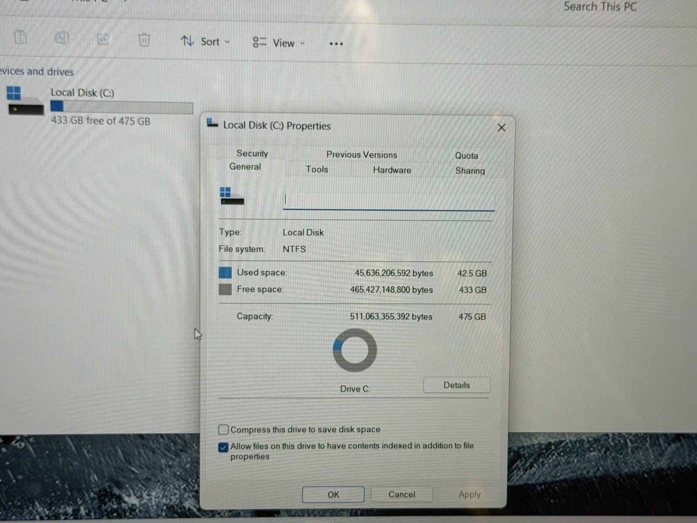This screenshot has width=697, height=523.
Task: Open the See more ellipsis menu
Action: point(336,44)
